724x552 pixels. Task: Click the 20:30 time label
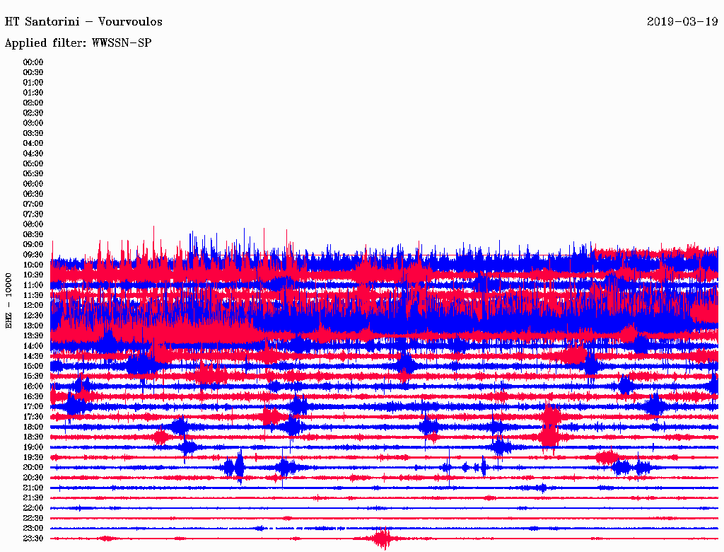click(x=33, y=478)
